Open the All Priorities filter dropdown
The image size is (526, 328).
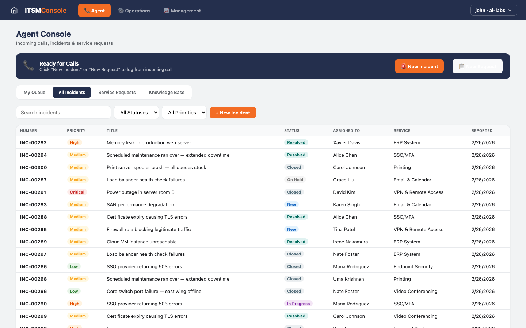click(x=184, y=113)
